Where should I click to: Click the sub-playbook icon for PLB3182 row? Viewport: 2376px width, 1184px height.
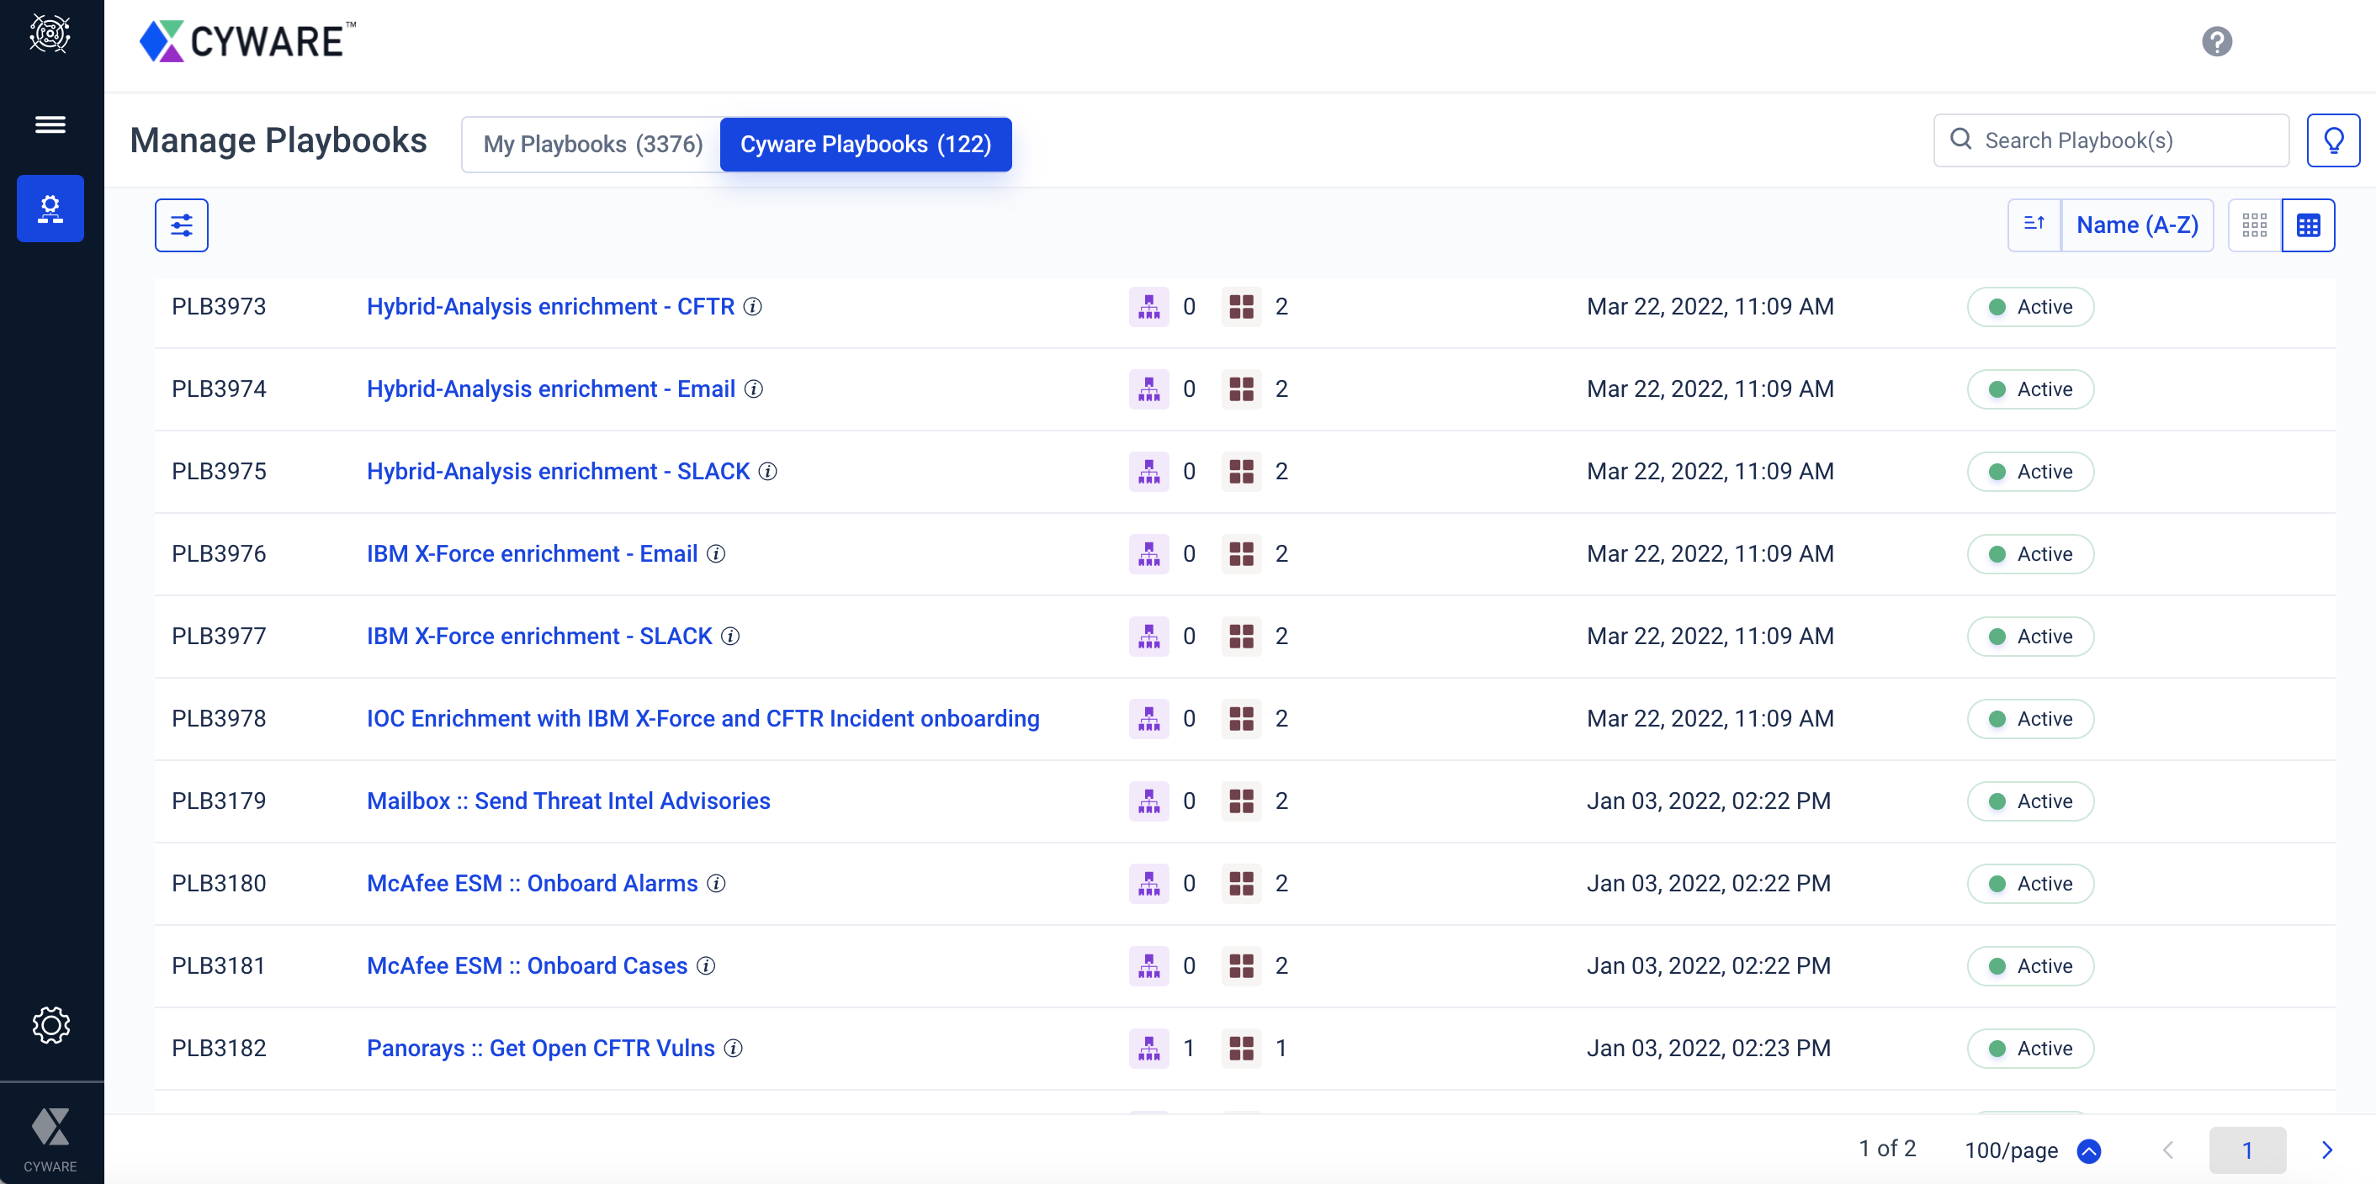tap(1148, 1049)
